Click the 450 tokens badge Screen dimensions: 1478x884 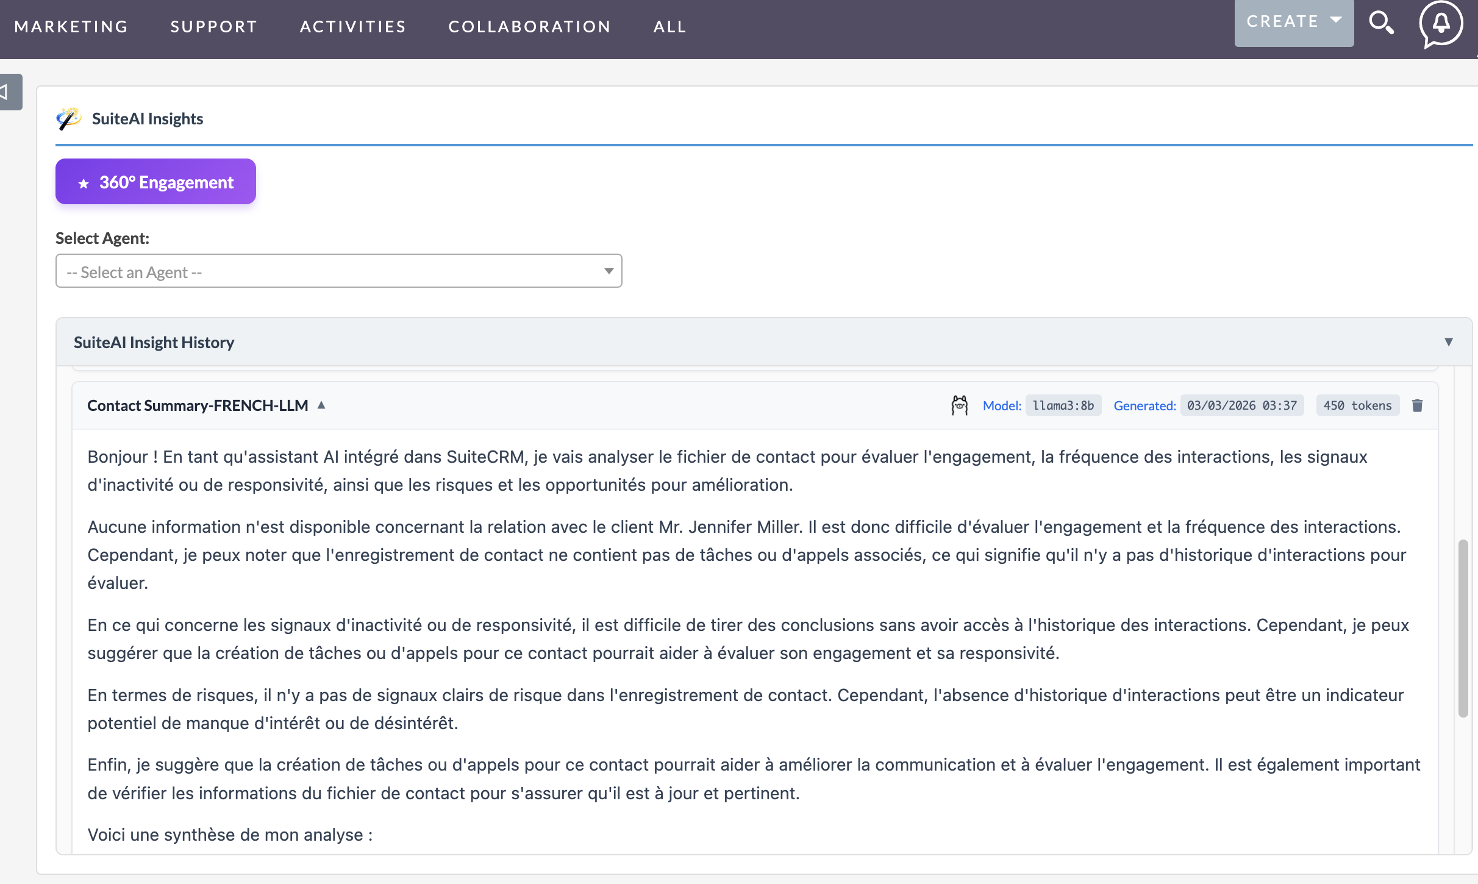click(x=1357, y=405)
